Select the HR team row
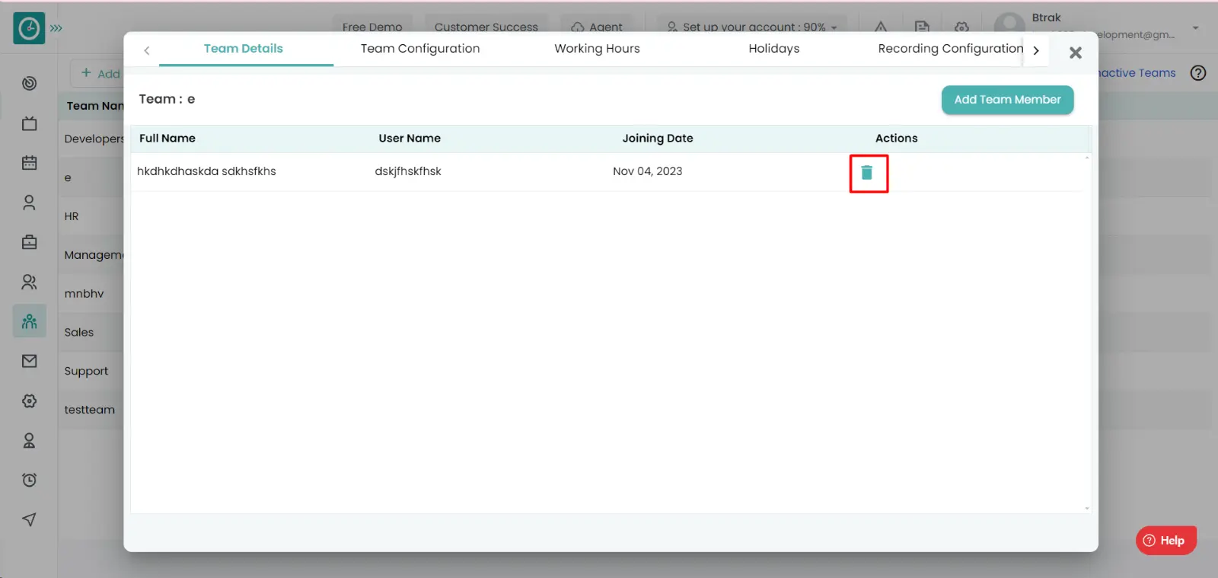 [x=72, y=216]
